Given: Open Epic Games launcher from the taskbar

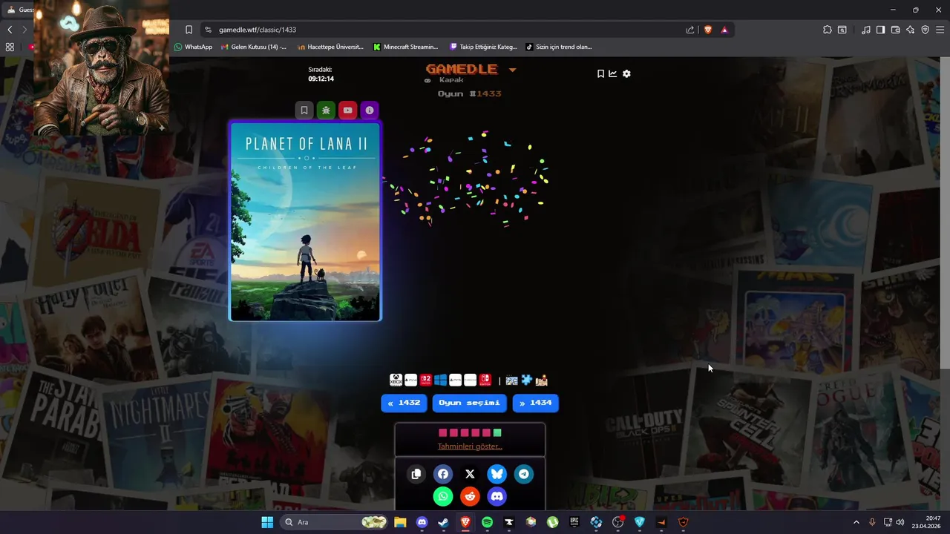Looking at the screenshot, I should pos(574,522).
